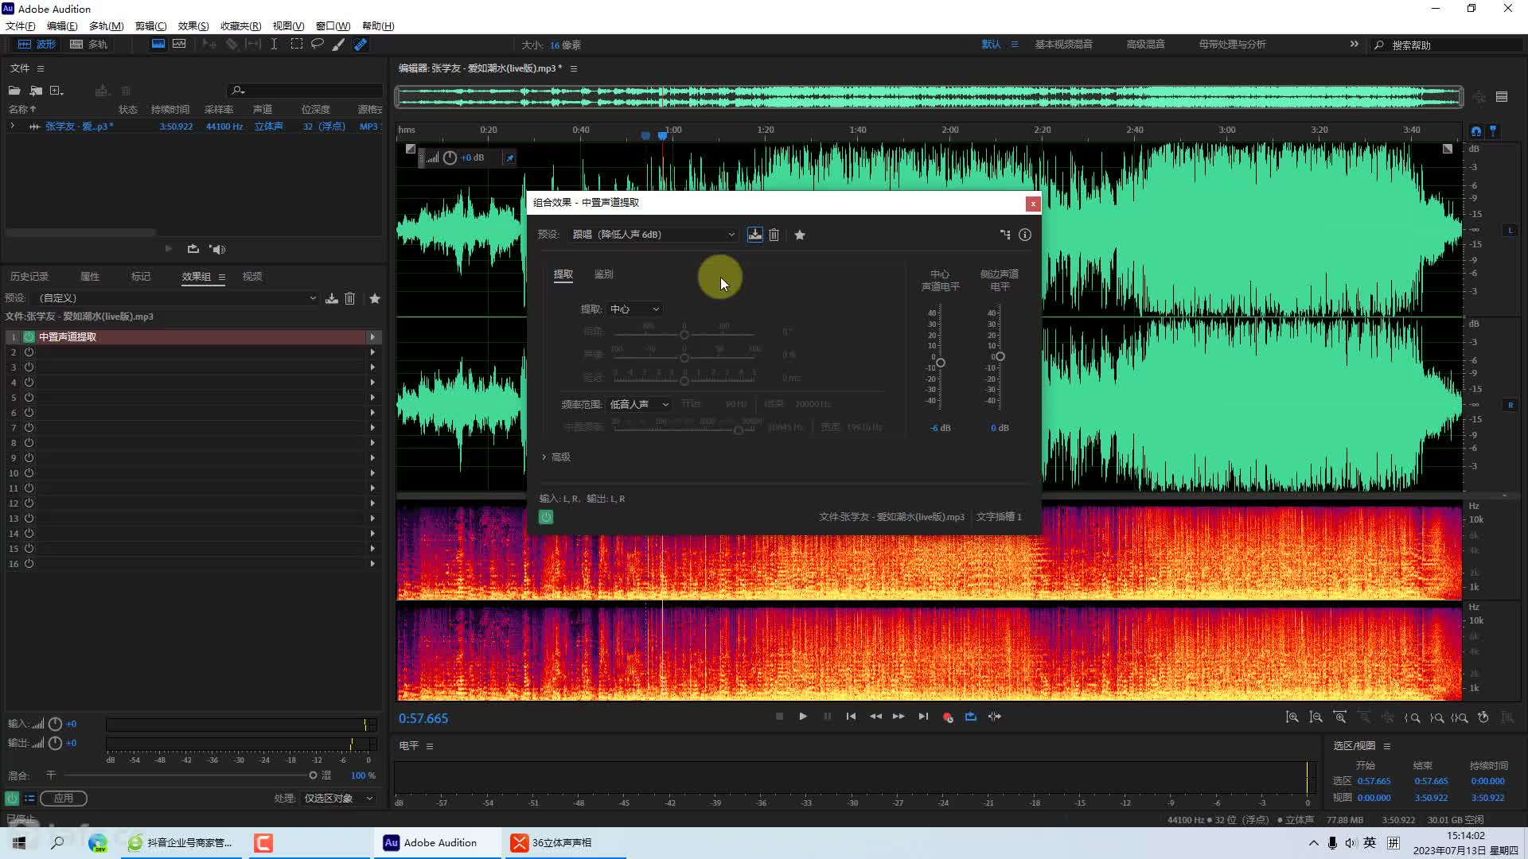Switch to the Discrimination (鉴别) tab
Screen dimensions: 1528x859
[x=603, y=274]
